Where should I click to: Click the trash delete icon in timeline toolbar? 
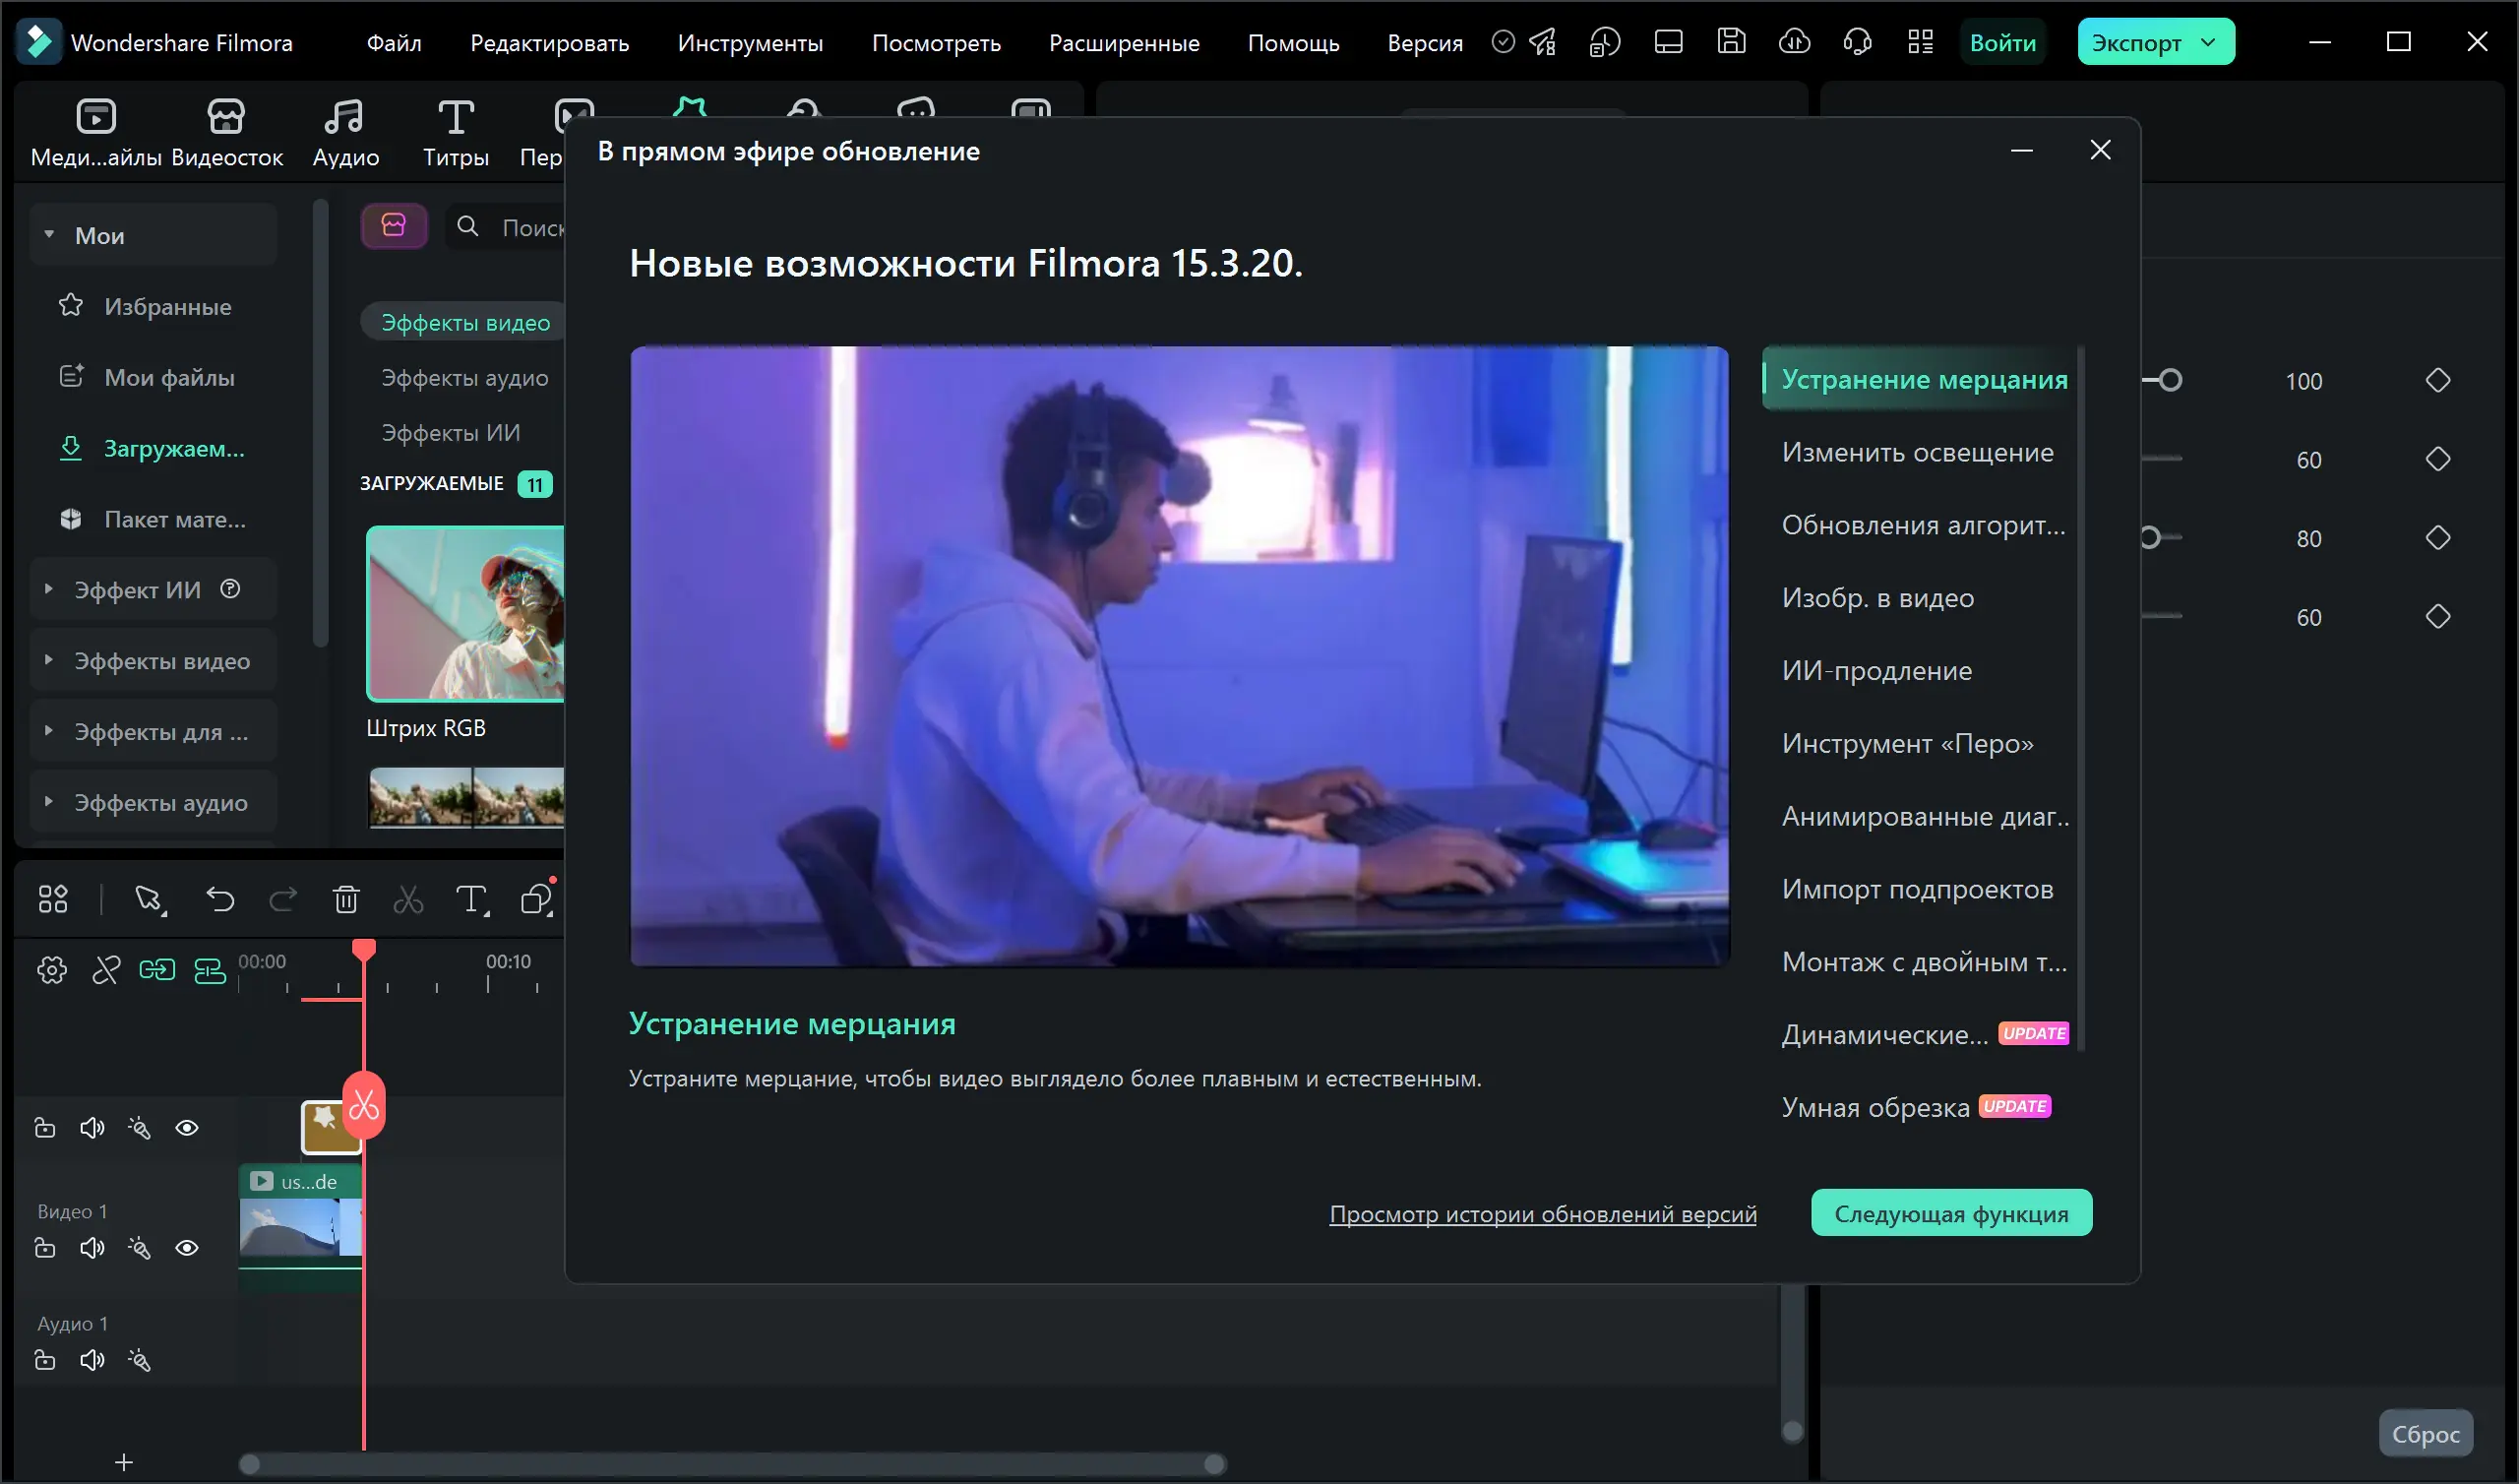click(x=345, y=900)
